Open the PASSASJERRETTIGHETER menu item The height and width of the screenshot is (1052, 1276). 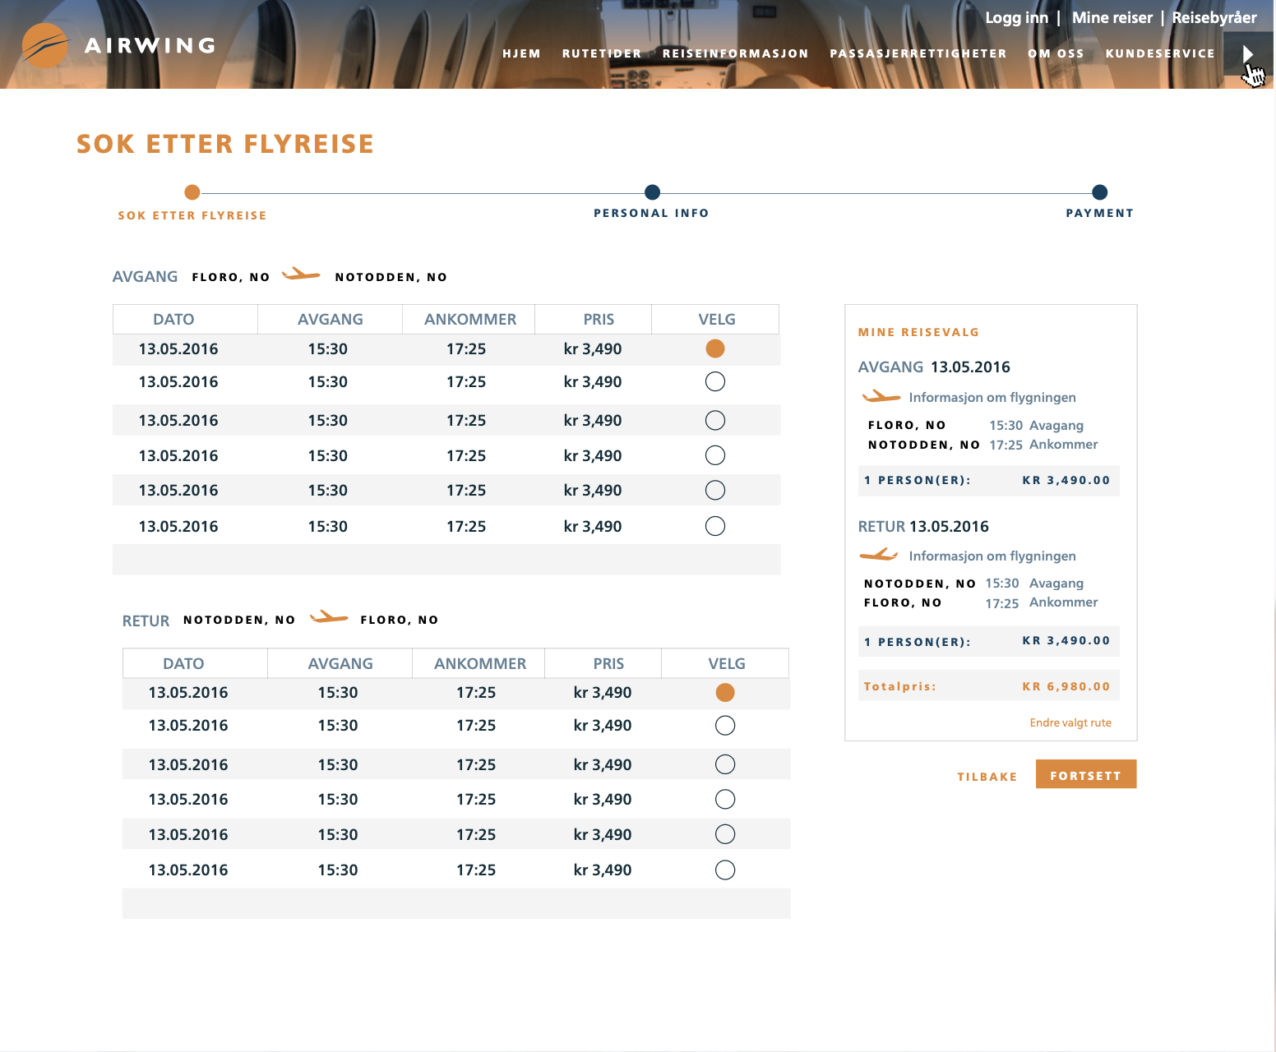point(918,53)
